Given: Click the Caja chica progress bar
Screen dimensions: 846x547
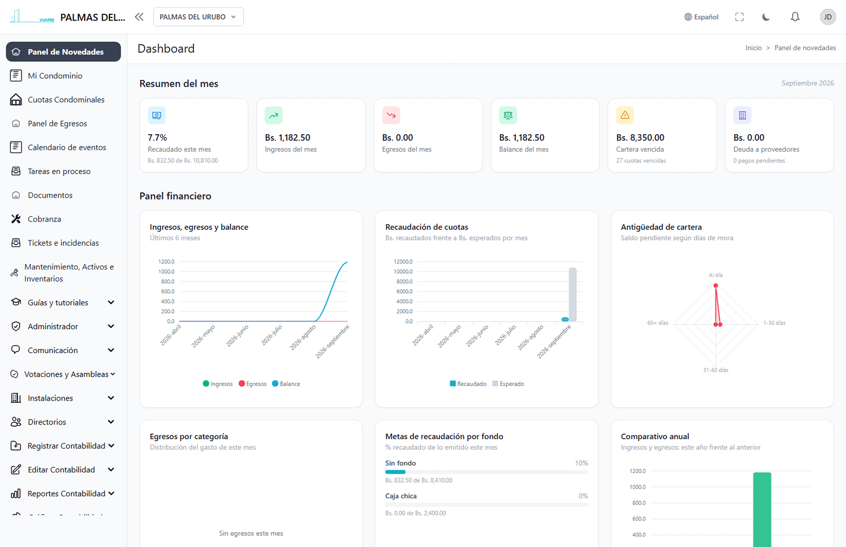Looking at the screenshot, I should [486, 505].
